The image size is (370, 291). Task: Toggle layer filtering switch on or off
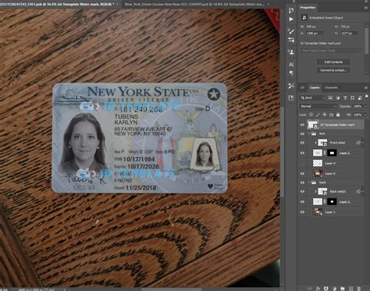[x=367, y=97]
